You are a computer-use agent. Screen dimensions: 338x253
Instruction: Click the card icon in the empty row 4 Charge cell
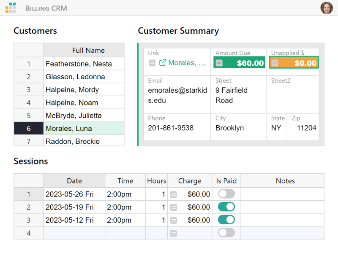coord(173,232)
